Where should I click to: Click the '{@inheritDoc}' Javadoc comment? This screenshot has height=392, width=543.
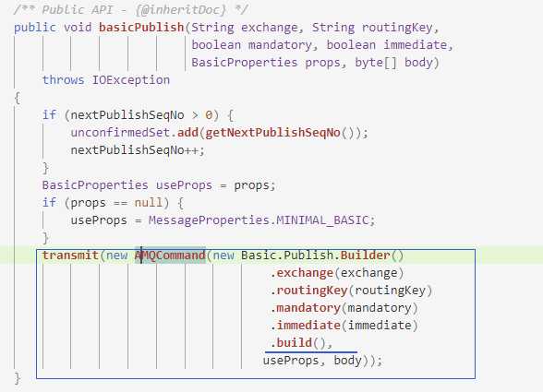click(180, 10)
